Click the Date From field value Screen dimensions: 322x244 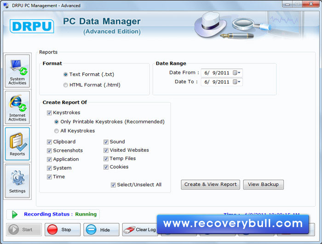pos(217,73)
